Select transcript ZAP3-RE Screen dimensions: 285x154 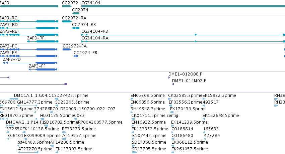coord(29,35)
